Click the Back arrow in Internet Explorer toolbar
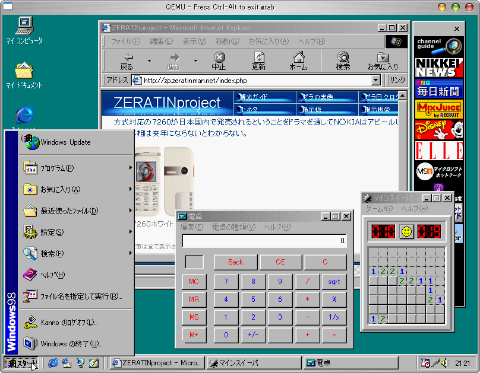This screenshot has height=373, width=480. click(x=127, y=62)
